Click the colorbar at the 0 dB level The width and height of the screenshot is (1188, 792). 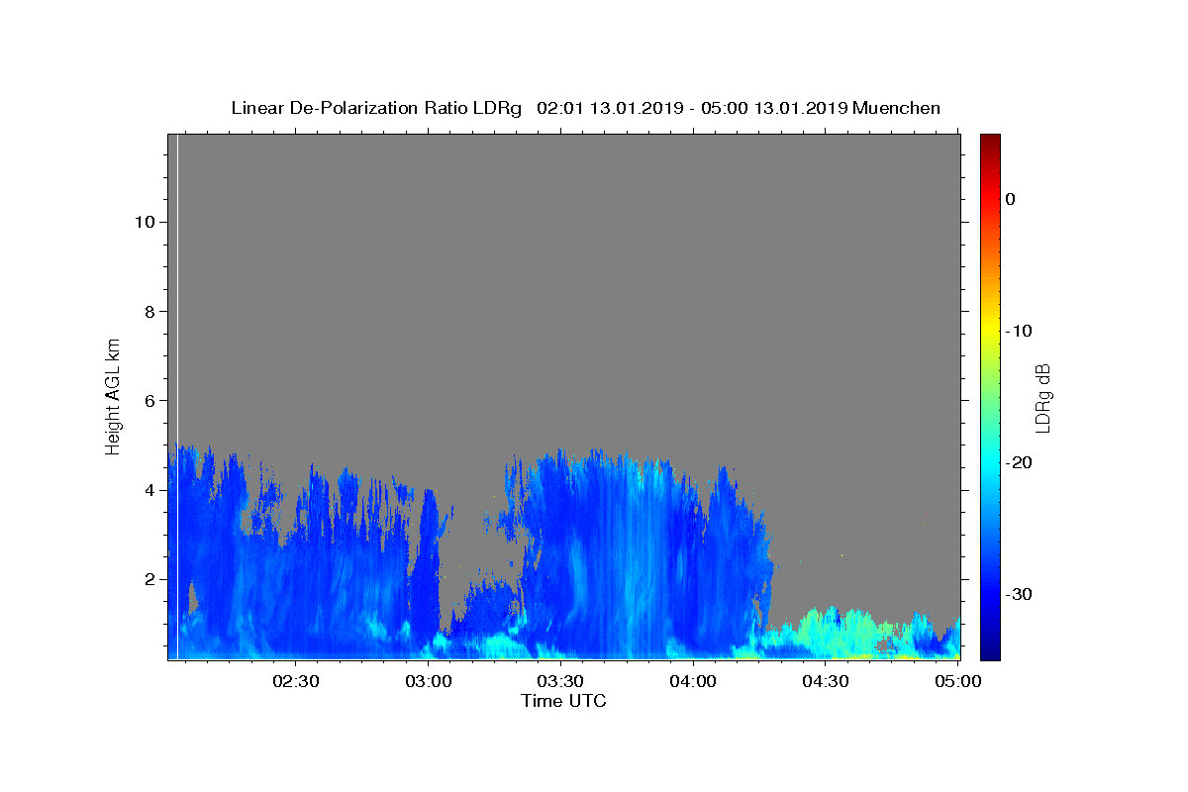coord(990,199)
